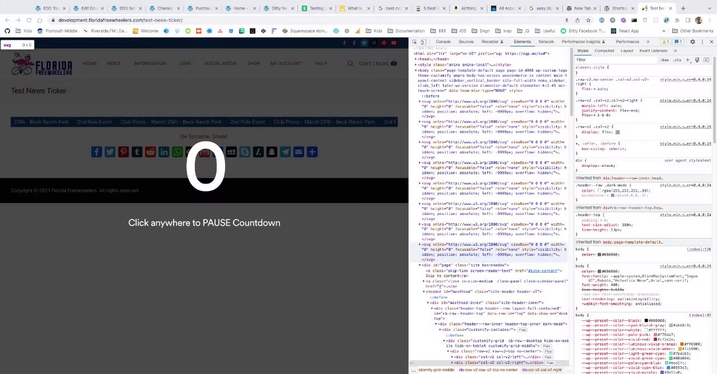Open the Layout pane

pos(627,51)
